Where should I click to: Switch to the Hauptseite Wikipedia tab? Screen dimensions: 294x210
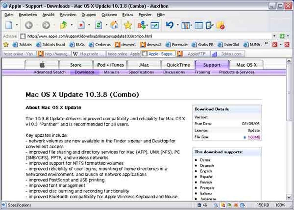pyautogui.click(x=88, y=54)
